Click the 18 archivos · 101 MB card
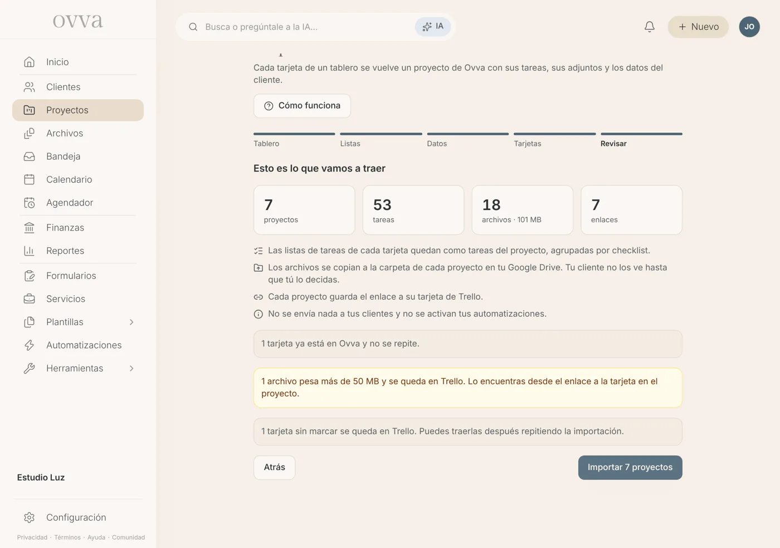The height and width of the screenshot is (548, 780). (x=523, y=210)
